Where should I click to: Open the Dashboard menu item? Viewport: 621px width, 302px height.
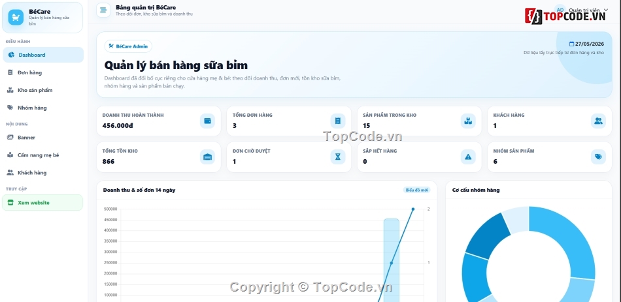click(43, 55)
